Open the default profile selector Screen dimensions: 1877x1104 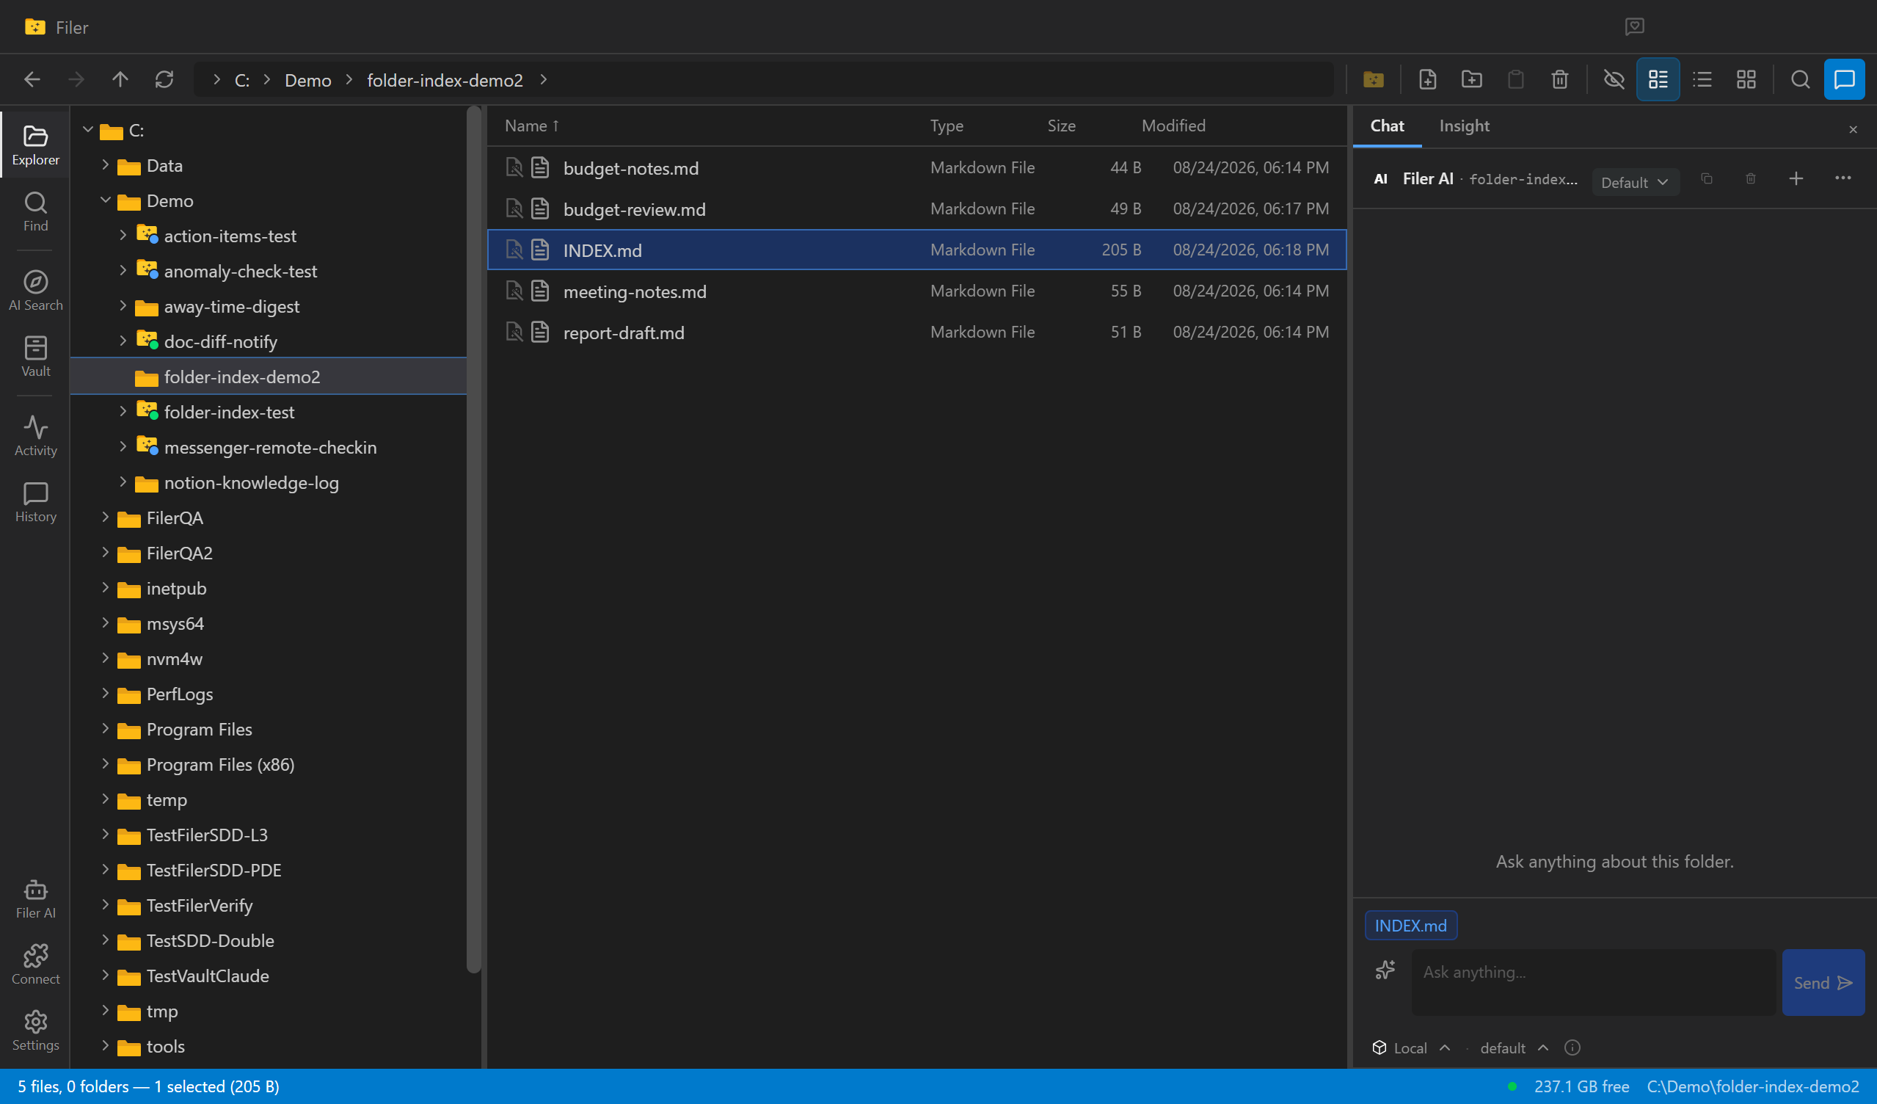[1515, 1048]
